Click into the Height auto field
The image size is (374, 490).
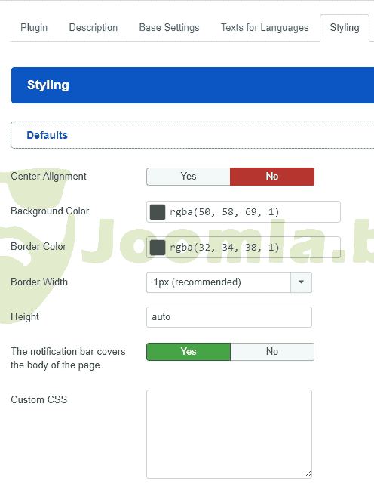tap(228, 317)
